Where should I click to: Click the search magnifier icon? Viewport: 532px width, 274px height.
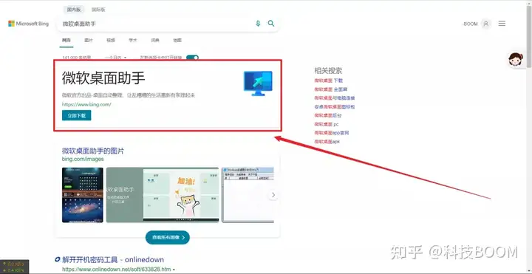270,23
